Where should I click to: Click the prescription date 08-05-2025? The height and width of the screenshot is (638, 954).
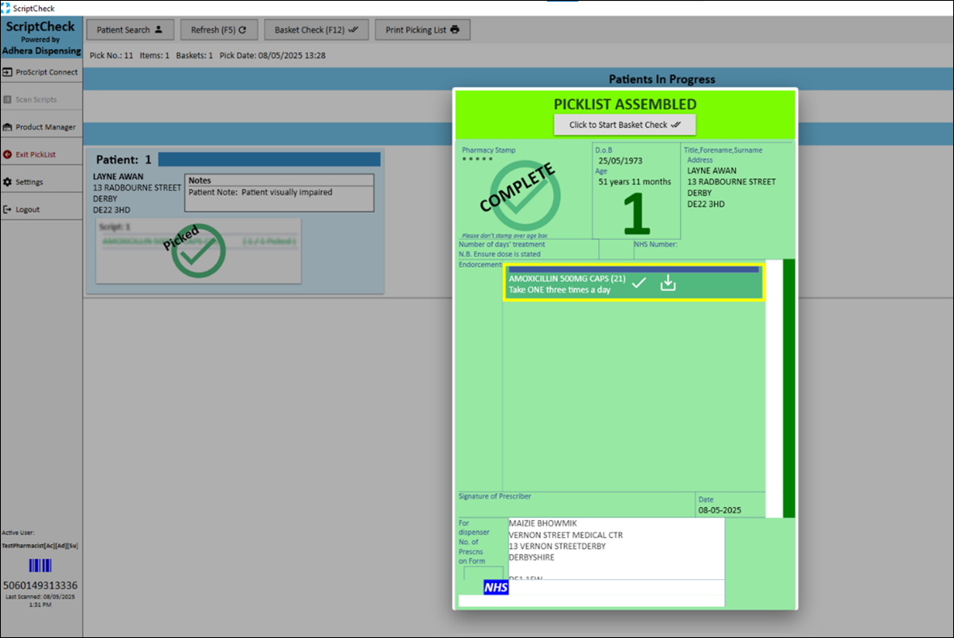coord(720,510)
